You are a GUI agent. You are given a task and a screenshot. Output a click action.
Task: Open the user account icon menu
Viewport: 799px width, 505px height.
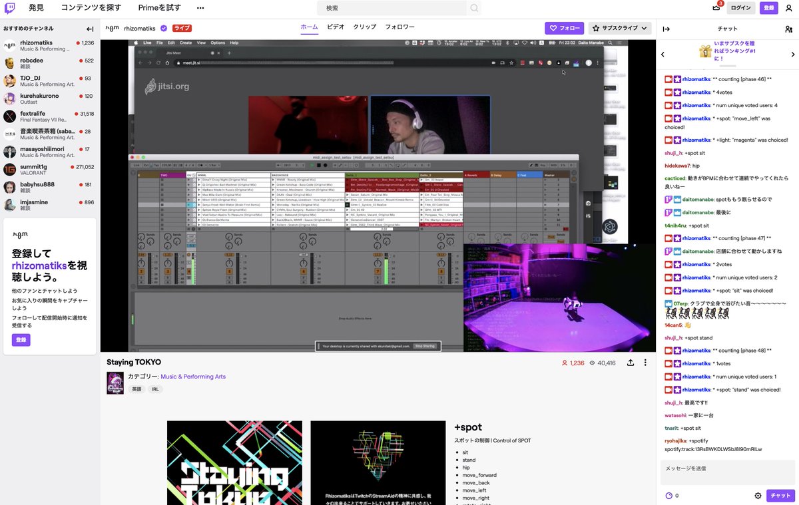789,8
